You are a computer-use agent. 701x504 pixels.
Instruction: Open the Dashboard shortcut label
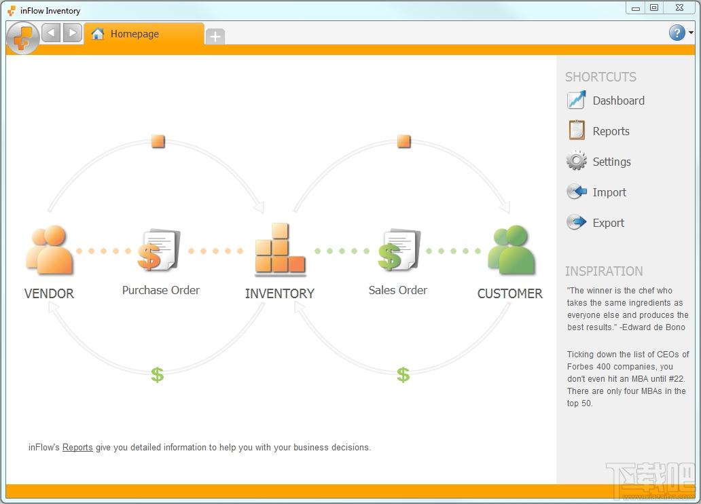(618, 101)
